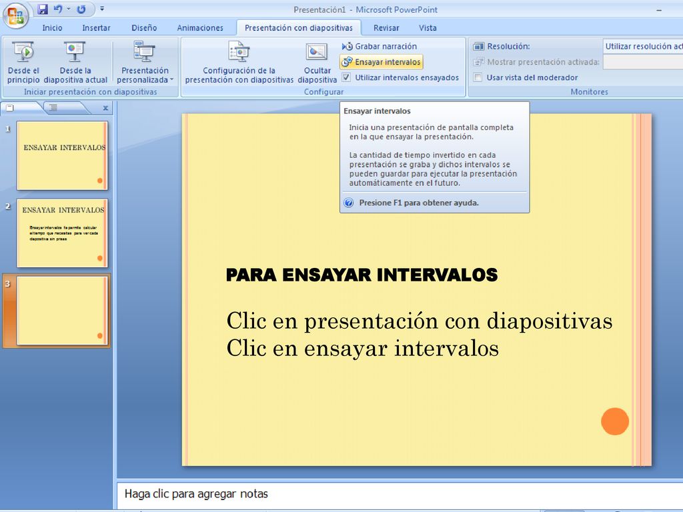Screen dimensions: 683x512
Task: Show the Slides thumbnail pane tab
Action: (11, 107)
